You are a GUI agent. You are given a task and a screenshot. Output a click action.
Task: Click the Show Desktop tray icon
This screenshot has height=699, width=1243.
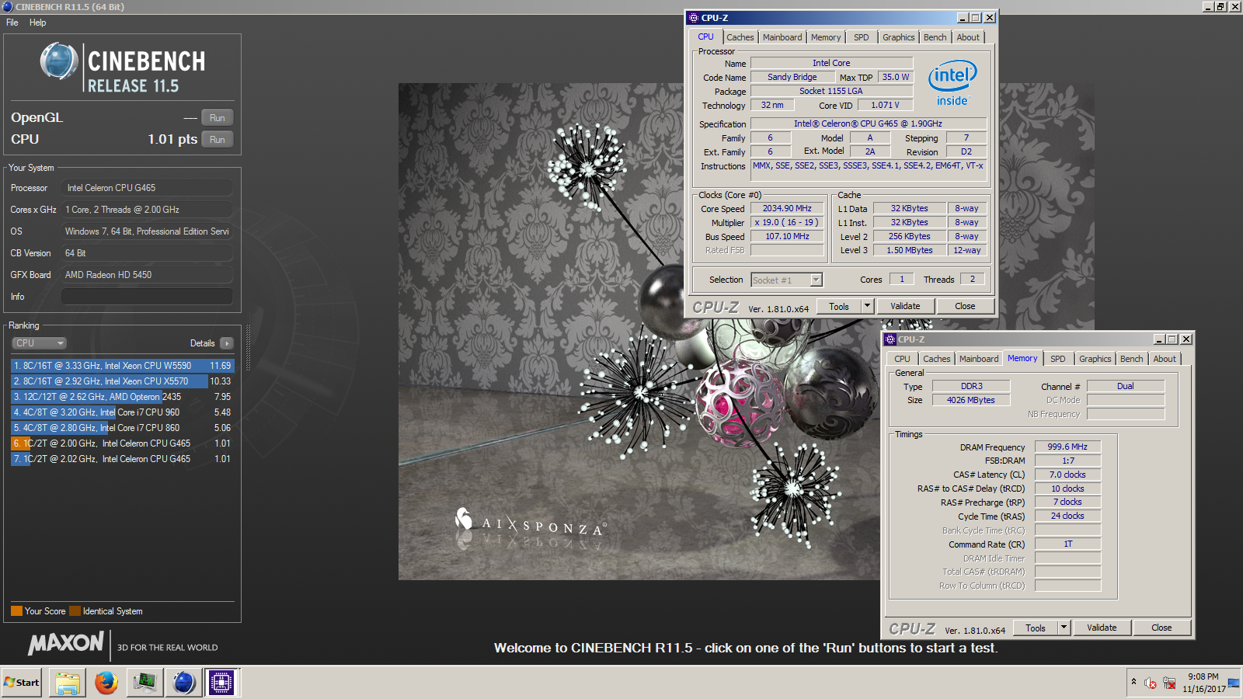(1234, 683)
